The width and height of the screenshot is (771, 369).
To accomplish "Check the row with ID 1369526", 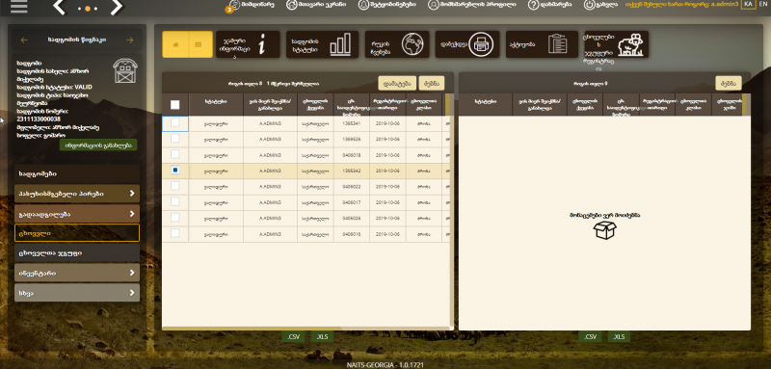I will pos(175,139).
